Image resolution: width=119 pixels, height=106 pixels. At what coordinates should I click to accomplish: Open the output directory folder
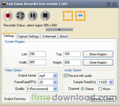(x=110, y=99)
